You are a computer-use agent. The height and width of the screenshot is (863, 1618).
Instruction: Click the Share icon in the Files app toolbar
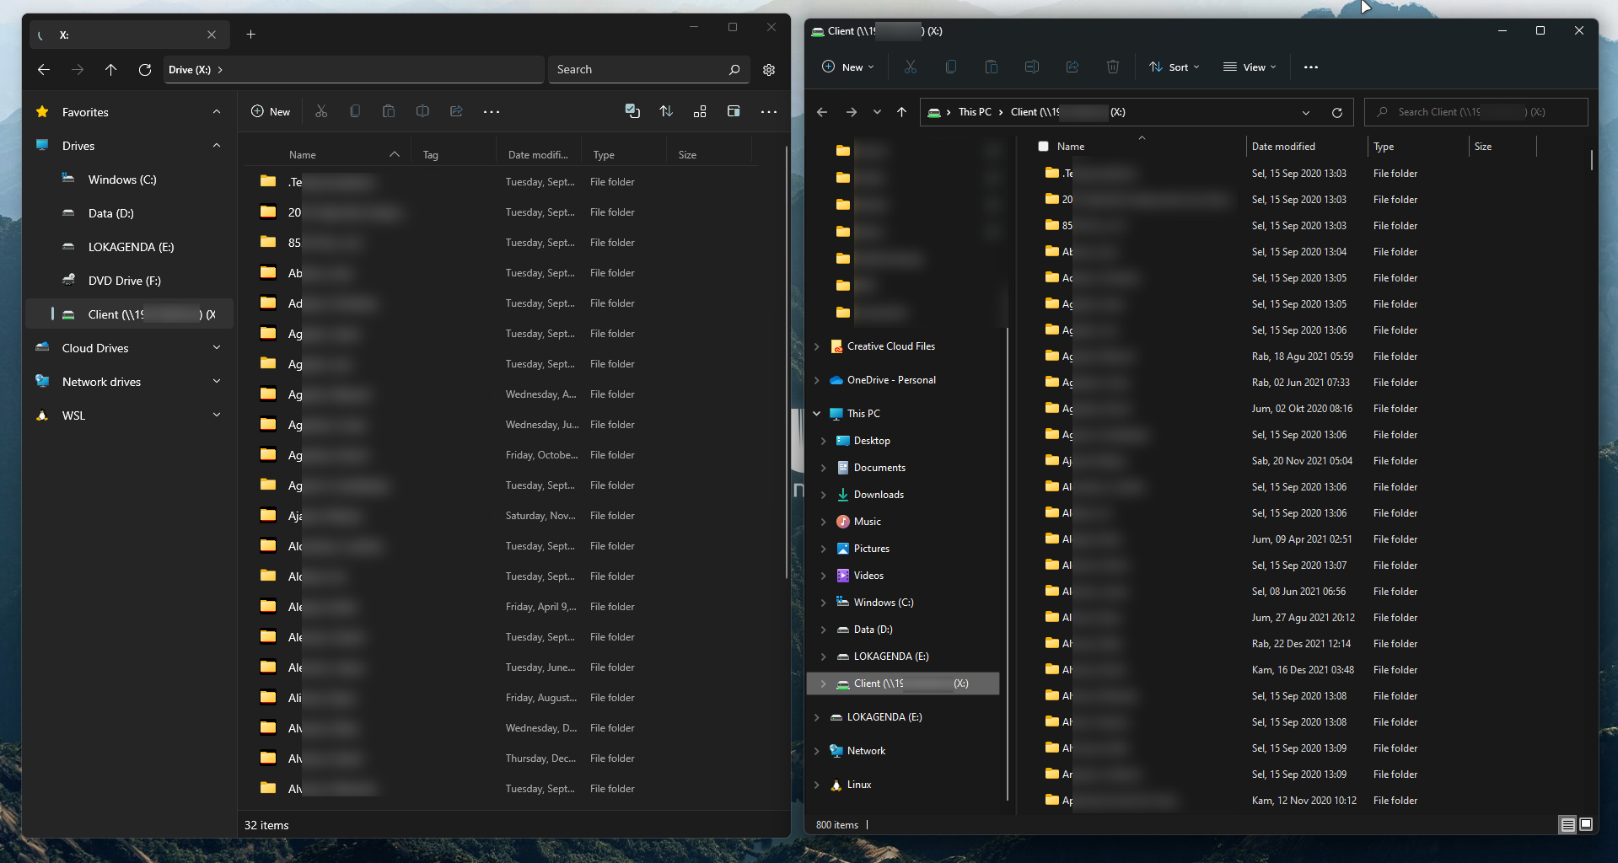[x=456, y=111]
